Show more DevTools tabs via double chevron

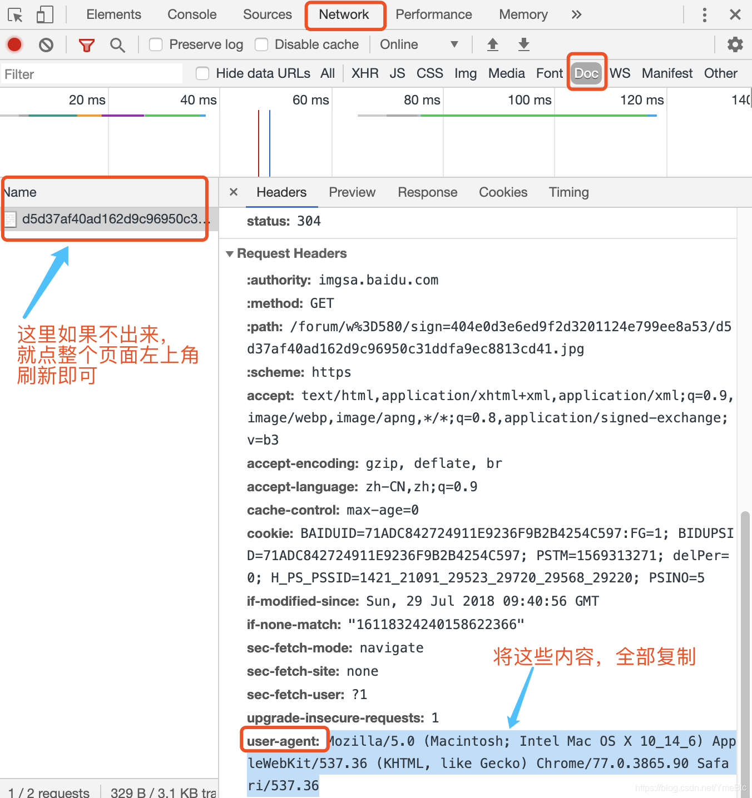[x=576, y=15]
